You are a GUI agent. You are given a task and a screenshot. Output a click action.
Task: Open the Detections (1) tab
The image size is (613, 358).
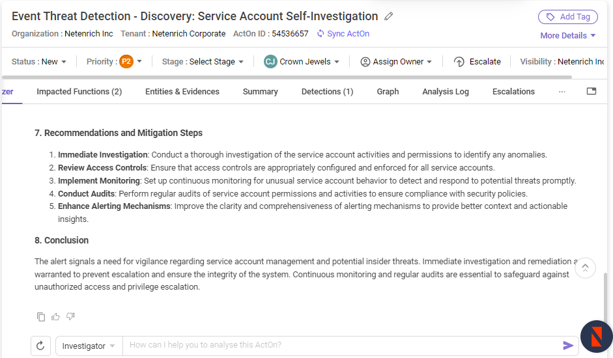(x=327, y=92)
